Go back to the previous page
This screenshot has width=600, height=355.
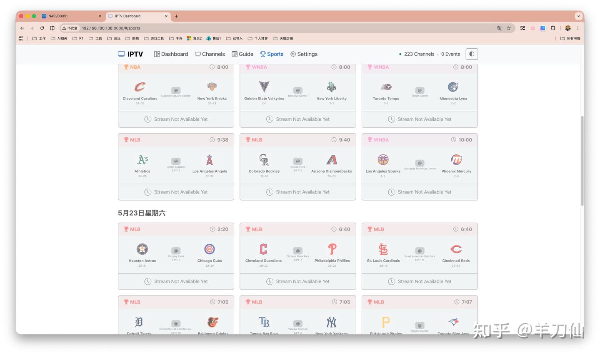pos(22,28)
